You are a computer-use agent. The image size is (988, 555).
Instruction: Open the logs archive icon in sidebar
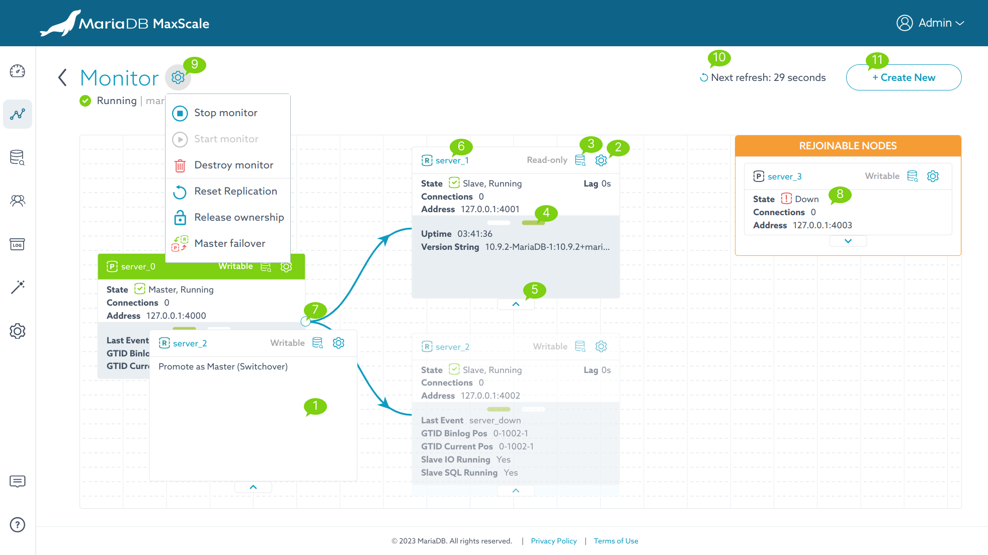18,244
